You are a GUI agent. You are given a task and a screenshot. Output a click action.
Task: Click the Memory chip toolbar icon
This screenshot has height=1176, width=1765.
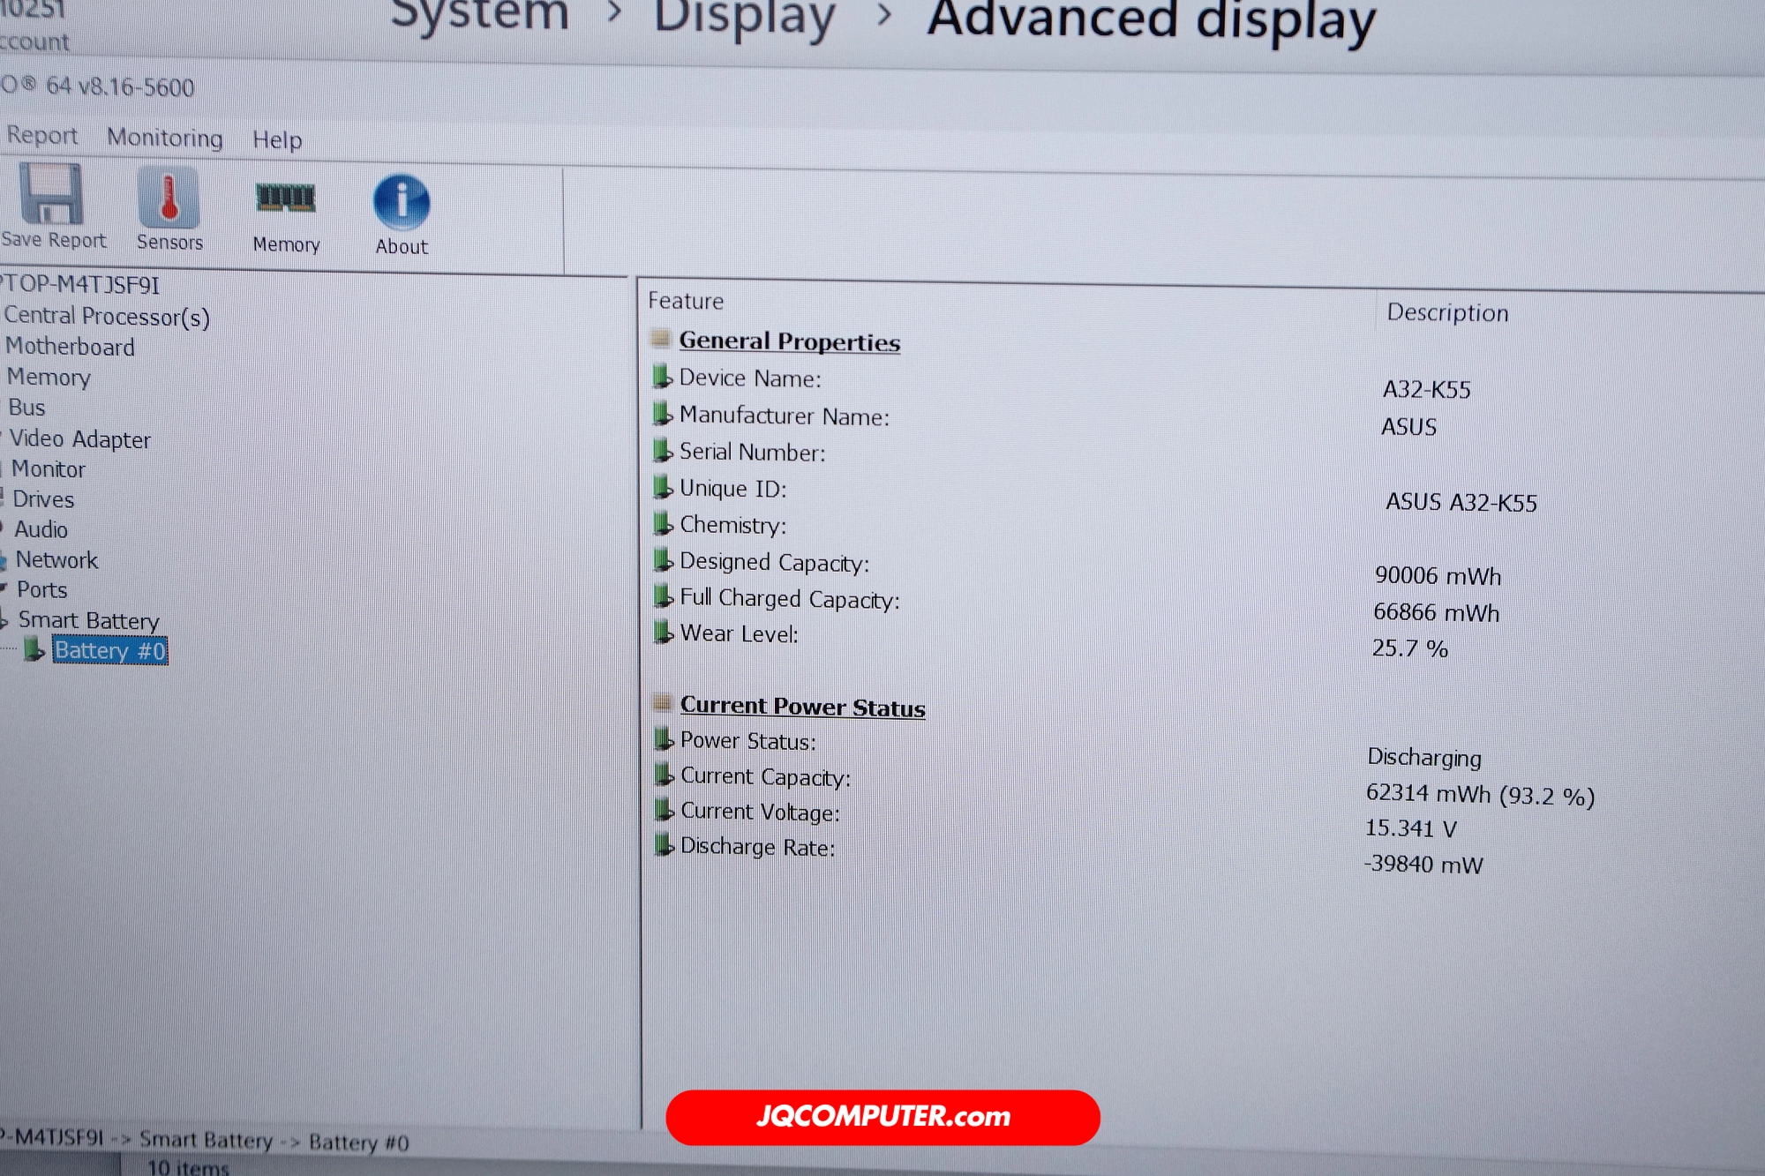point(285,198)
